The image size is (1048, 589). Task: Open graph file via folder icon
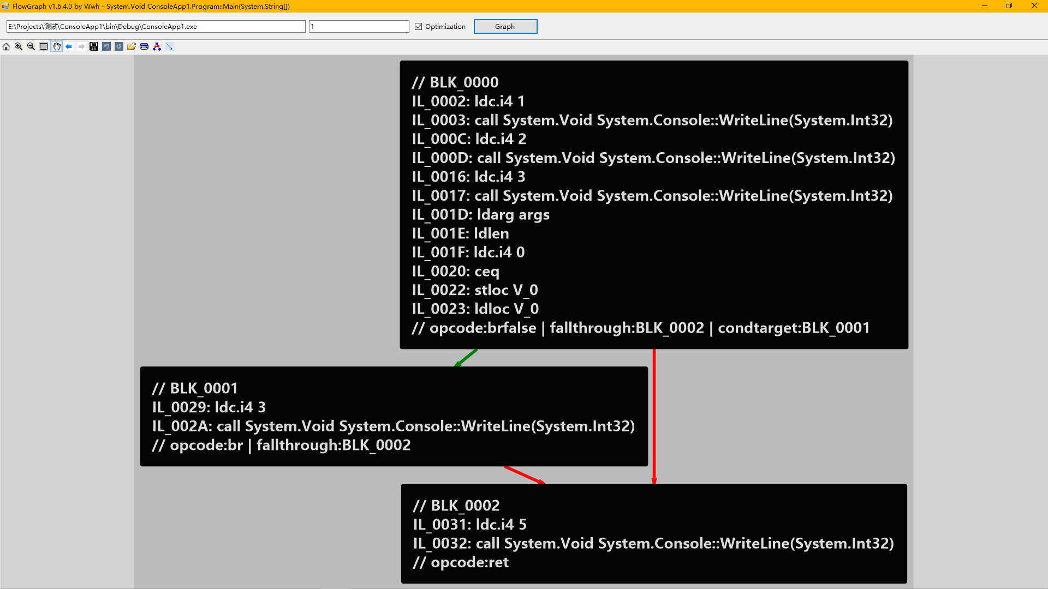132,46
